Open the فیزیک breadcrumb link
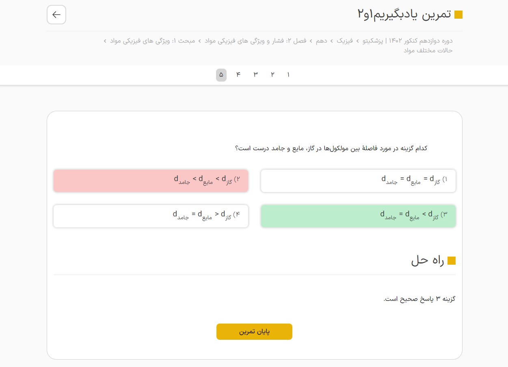The height and width of the screenshot is (367, 508). pos(345,41)
